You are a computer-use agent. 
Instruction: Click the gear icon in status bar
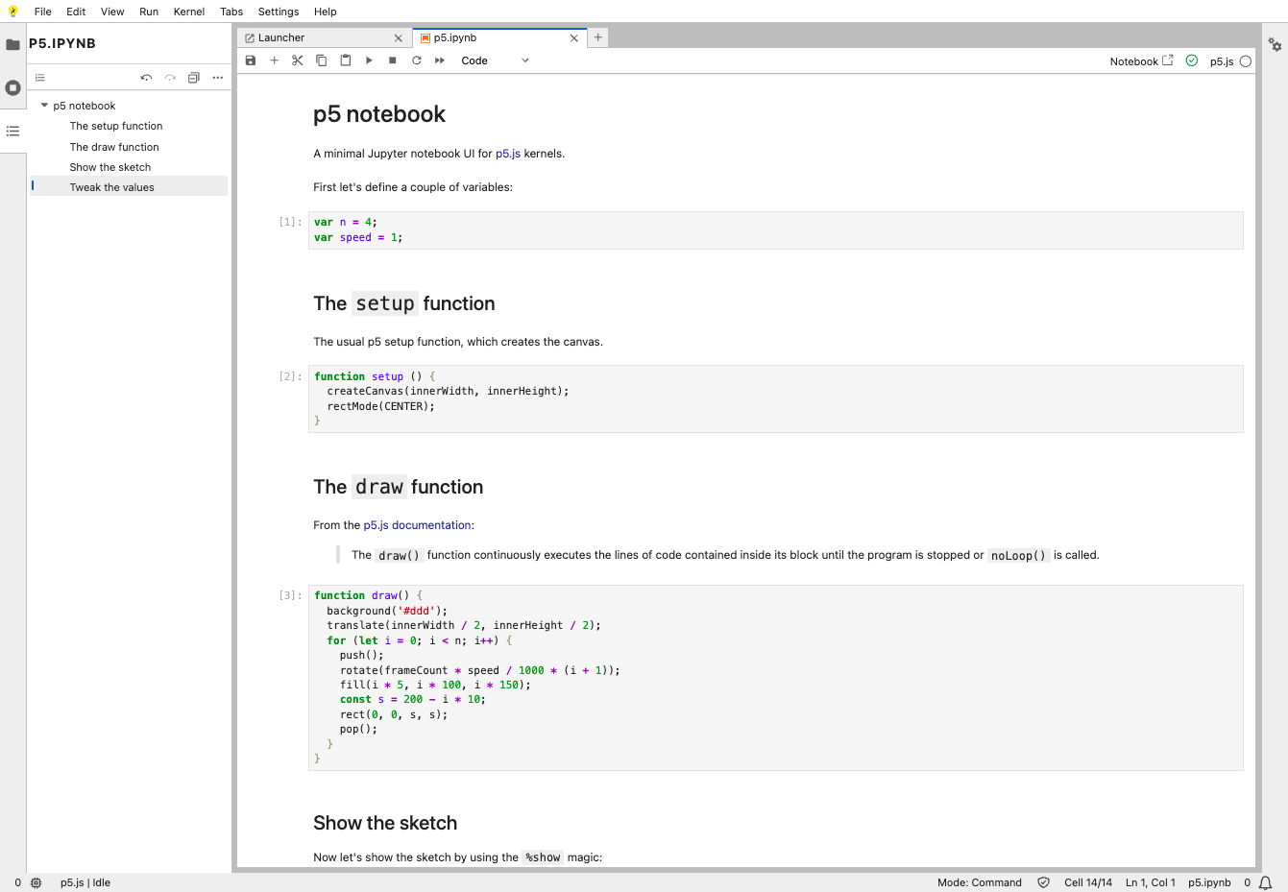(36, 882)
